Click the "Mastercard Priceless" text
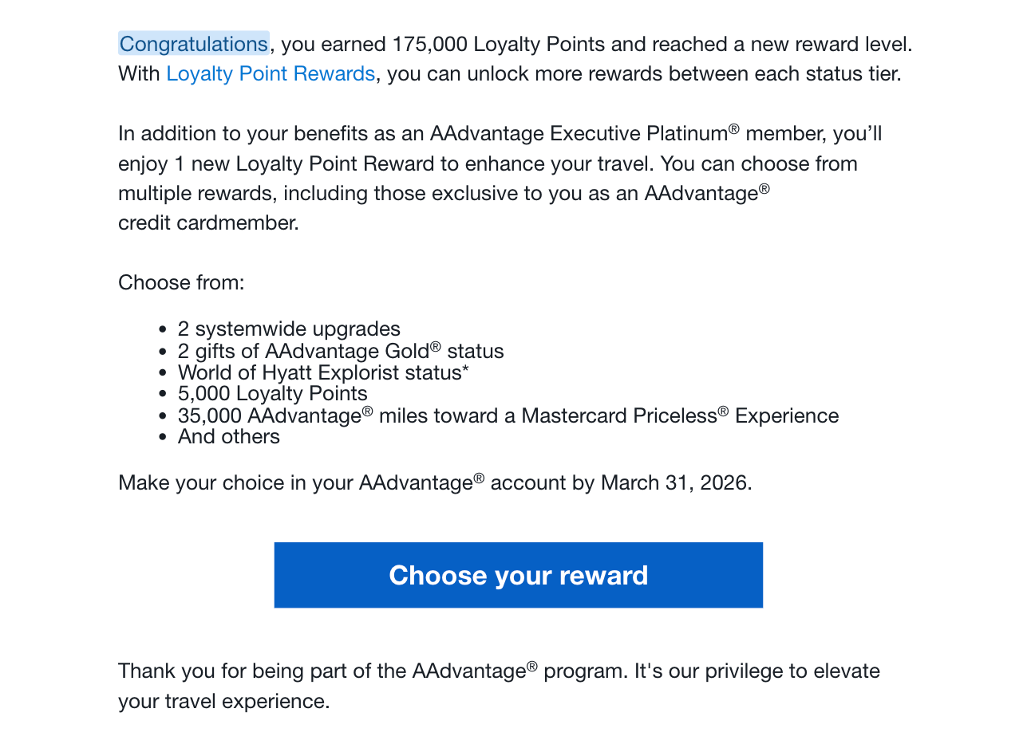The image size is (1031, 748). click(619, 416)
